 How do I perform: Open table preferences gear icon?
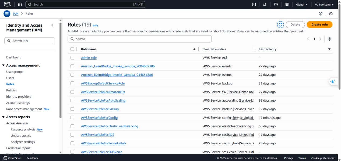329,39
